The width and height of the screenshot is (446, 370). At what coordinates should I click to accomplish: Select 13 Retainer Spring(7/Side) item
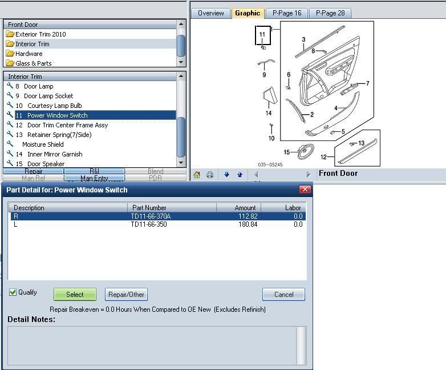pos(54,135)
